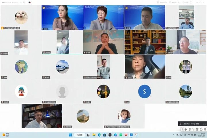Open the Windows Start menu

click(x=70, y=135)
